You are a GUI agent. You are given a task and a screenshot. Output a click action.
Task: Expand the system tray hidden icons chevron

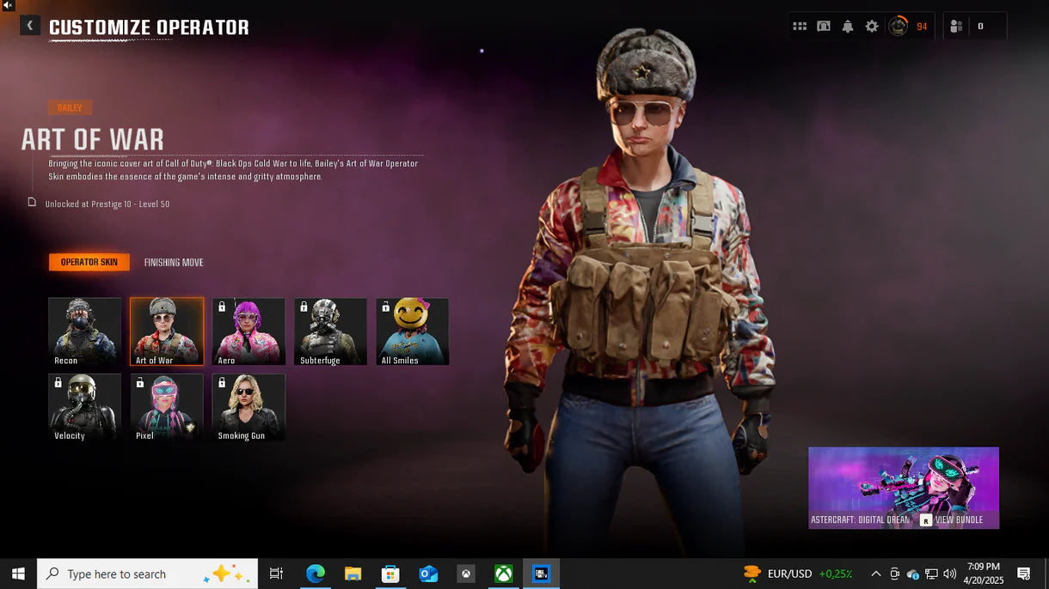[875, 574]
